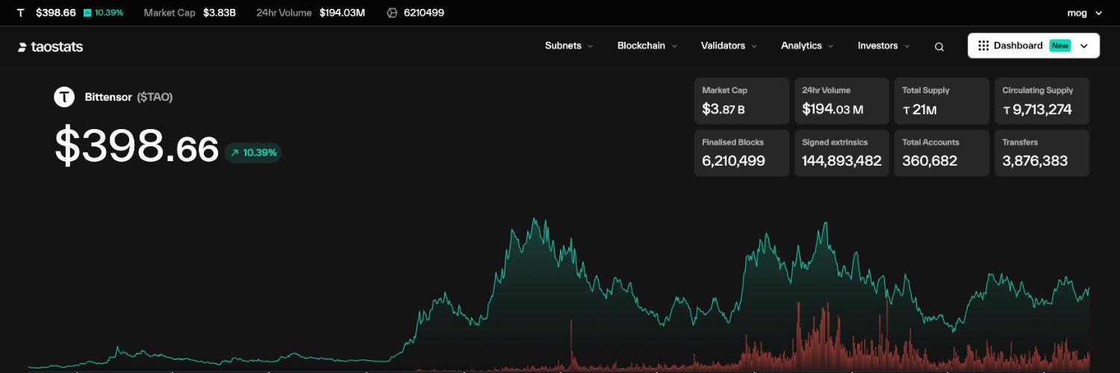The width and height of the screenshot is (1120, 373).
Task: Open the Analytics menu
Action: pyautogui.click(x=807, y=46)
